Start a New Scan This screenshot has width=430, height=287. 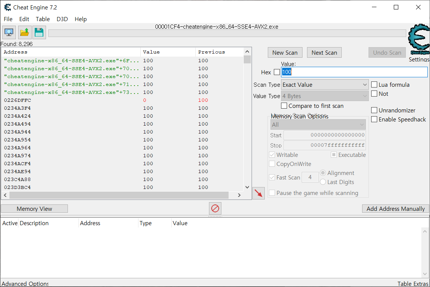point(285,53)
